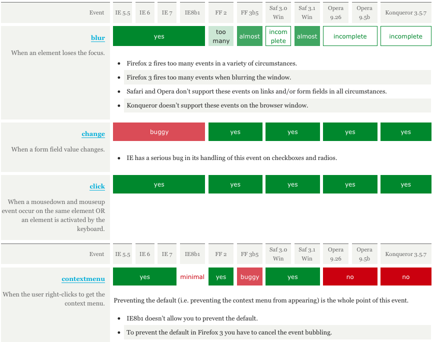
Task: Click the click row Opera 'yes' cell
Action: (x=350, y=184)
